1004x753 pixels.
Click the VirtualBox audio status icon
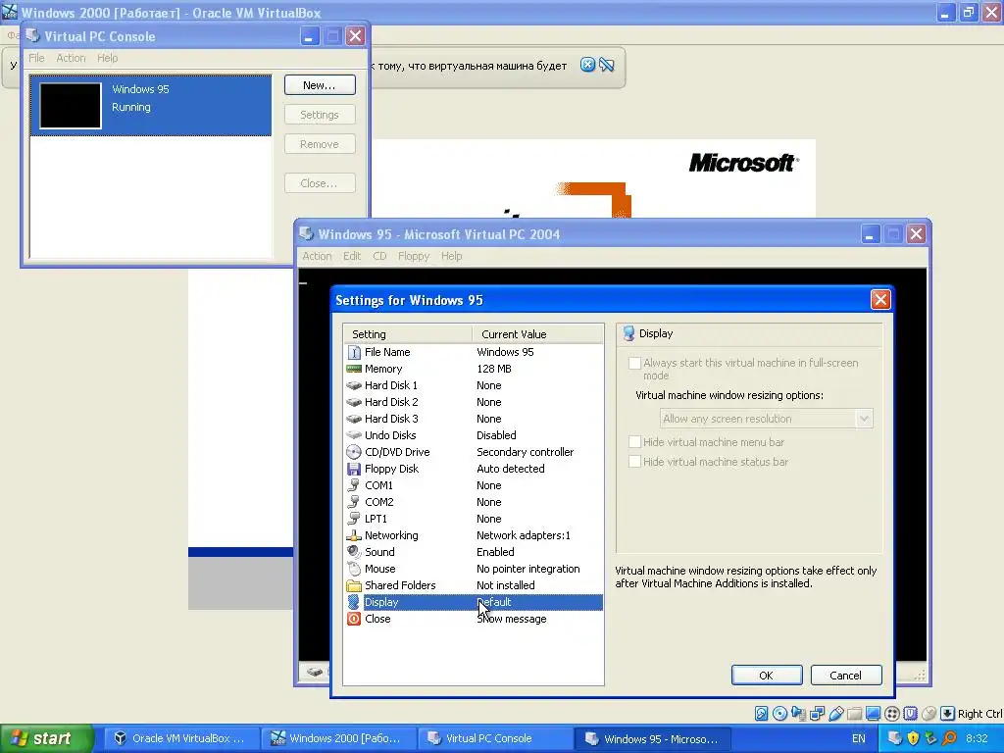798,714
